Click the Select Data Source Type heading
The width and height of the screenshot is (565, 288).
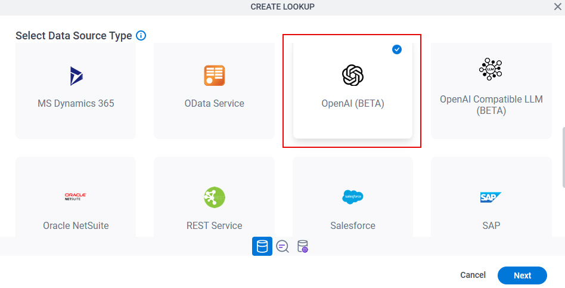pos(73,36)
